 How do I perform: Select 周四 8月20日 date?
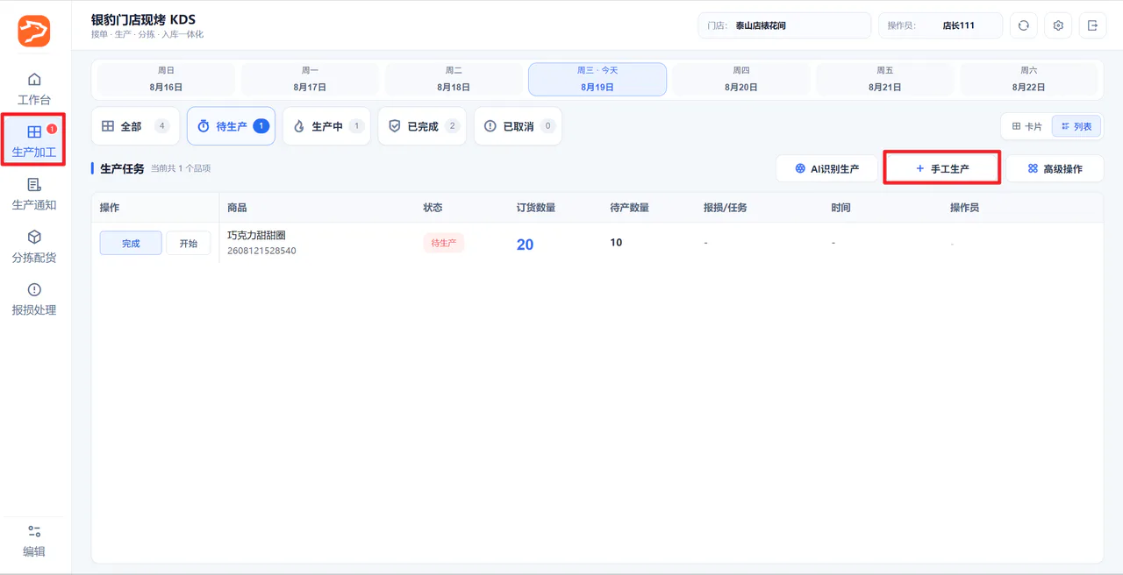(741, 79)
